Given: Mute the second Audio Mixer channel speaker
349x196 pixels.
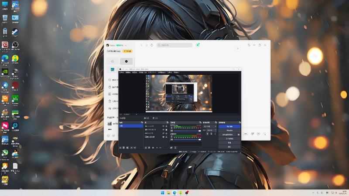Looking at the screenshot, I should pyautogui.click(x=171, y=139).
